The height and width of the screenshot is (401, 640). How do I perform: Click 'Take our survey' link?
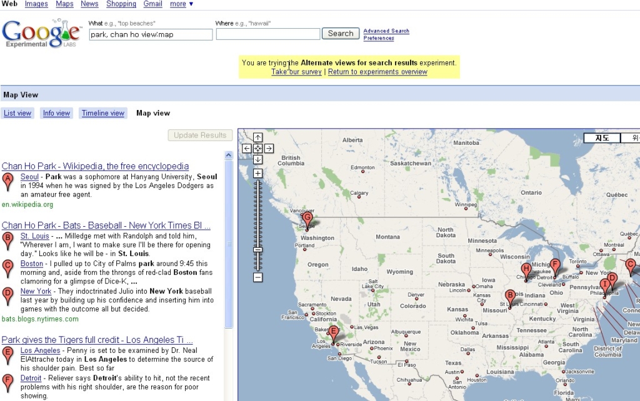pos(296,72)
